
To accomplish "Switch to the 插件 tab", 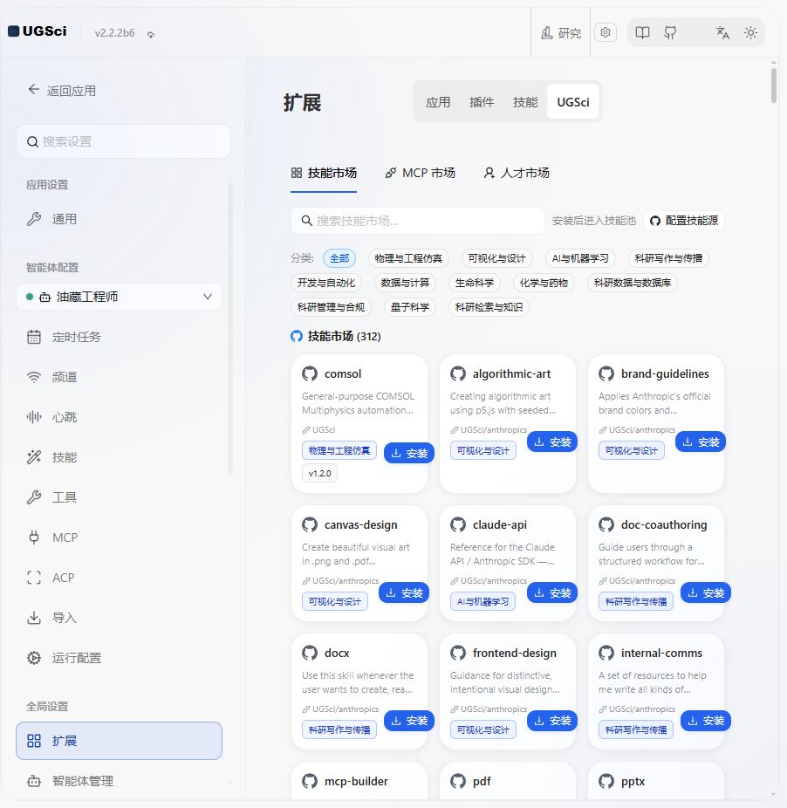I will (482, 102).
